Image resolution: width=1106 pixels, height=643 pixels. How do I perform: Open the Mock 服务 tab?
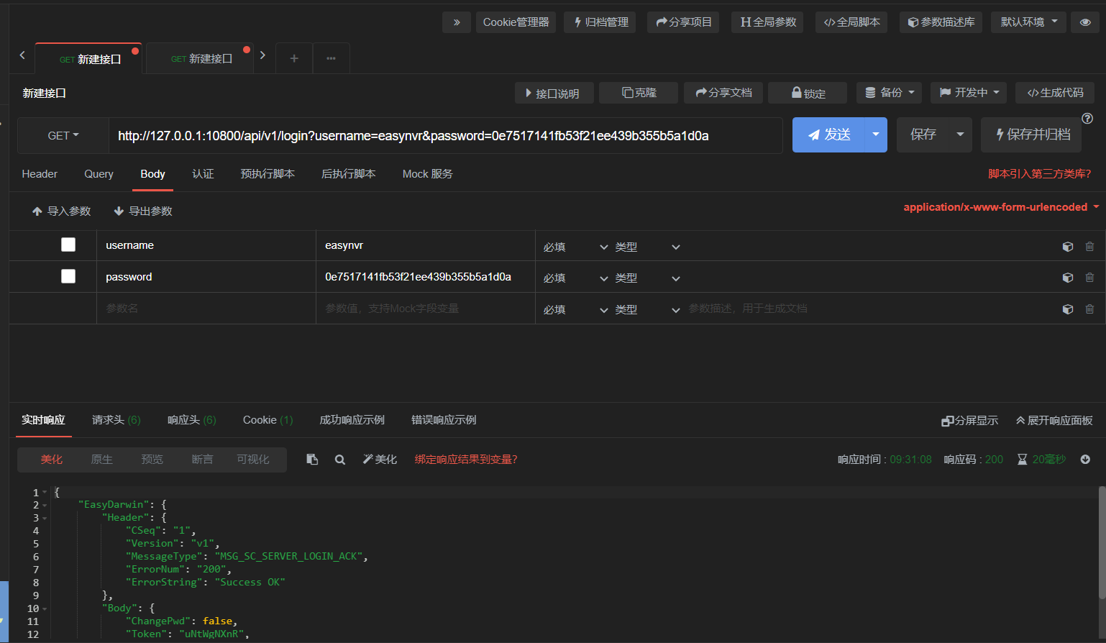pyautogui.click(x=427, y=174)
